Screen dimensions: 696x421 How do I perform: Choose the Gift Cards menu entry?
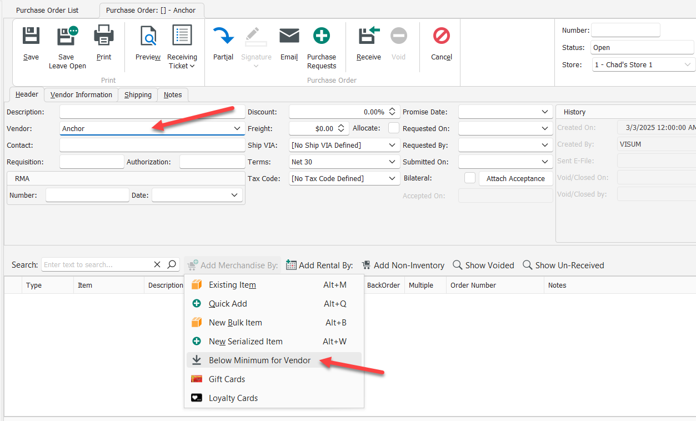pos(274,379)
